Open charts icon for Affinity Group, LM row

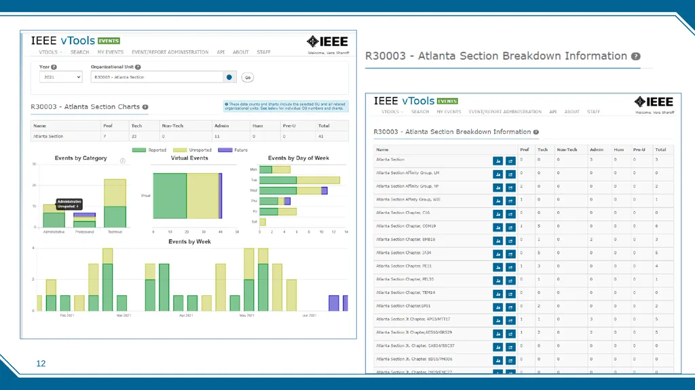(497, 174)
